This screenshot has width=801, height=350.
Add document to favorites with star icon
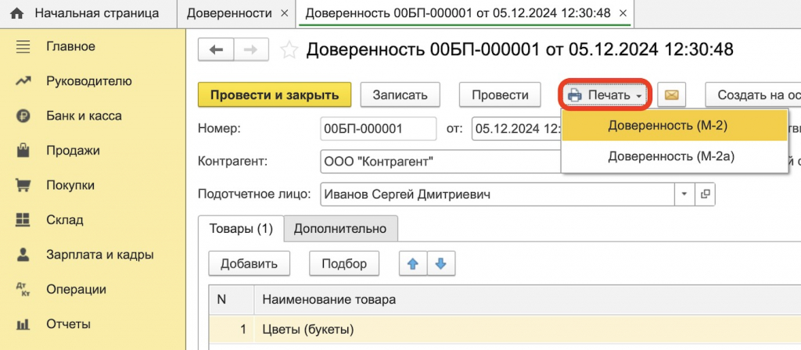289,50
